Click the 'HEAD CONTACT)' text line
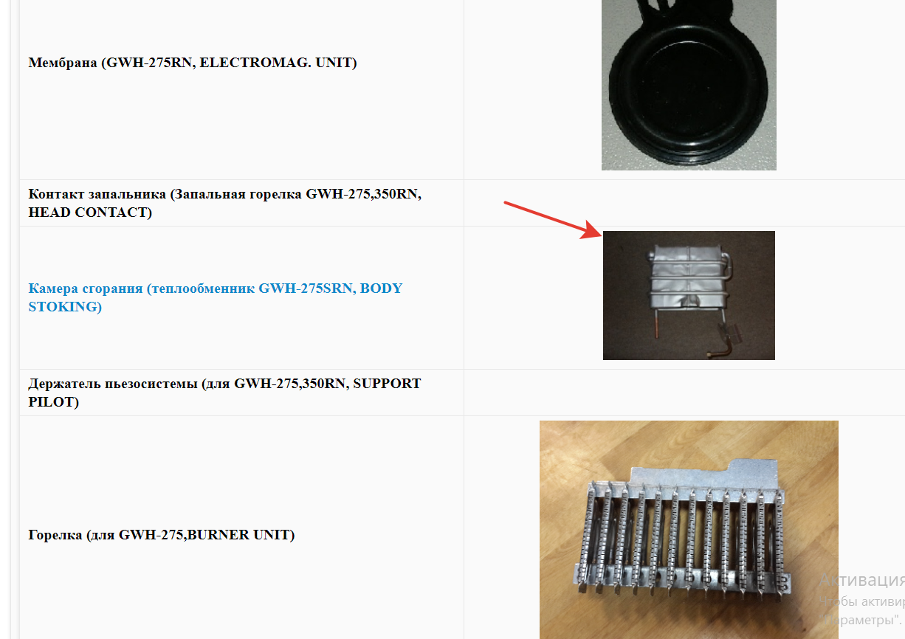The height and width of the screenshot is (639, 905). tap(90, 213)
